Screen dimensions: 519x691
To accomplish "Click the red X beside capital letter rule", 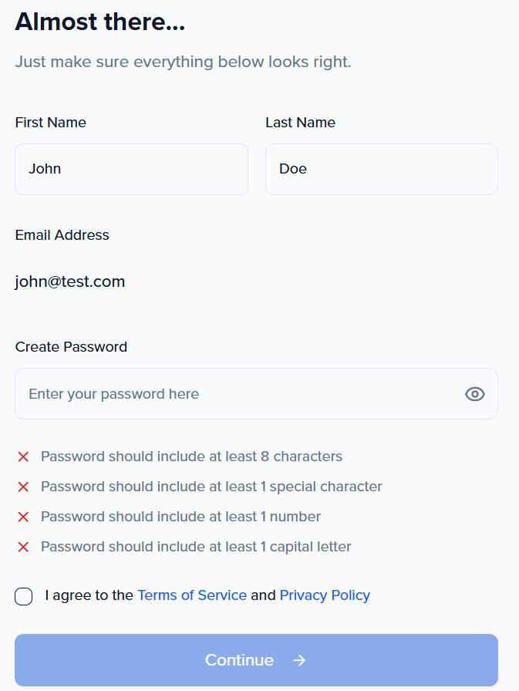I will click(x=23, y=547).
